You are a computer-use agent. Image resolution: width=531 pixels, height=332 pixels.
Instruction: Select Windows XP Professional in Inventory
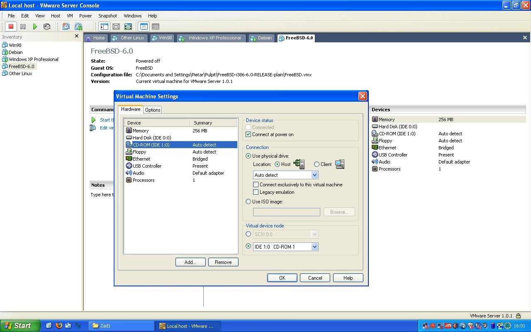tap(30, 59)
